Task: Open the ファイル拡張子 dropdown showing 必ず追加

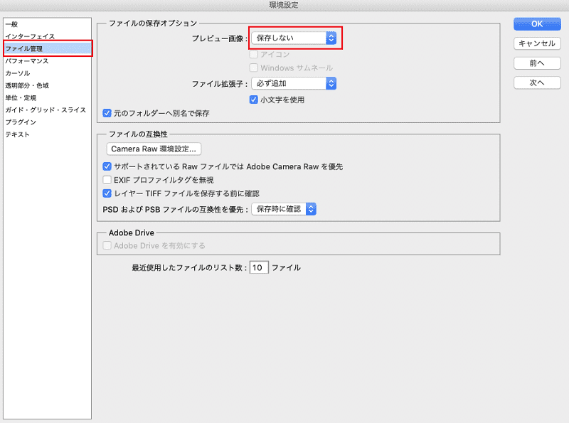Action: pyautogui.click(x=294, y=83)
